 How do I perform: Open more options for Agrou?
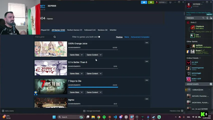click(x=147, y=99)
